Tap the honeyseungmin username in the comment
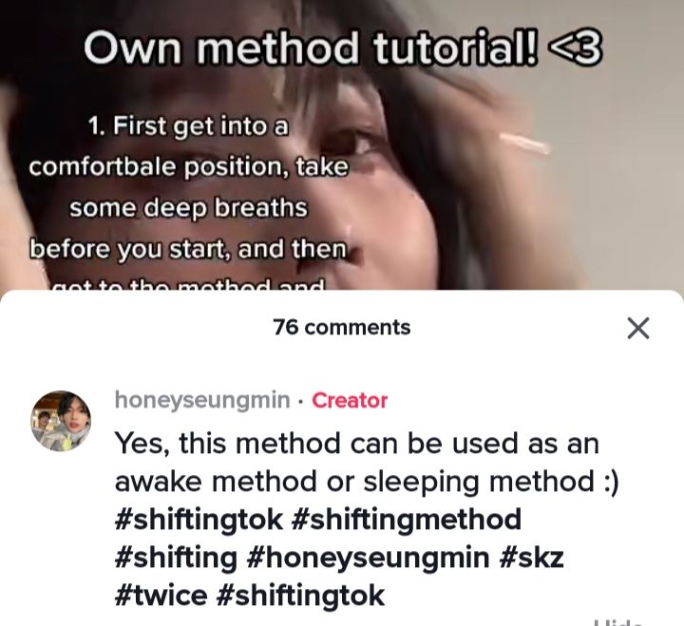The height and width of the screenshot is (626, 684). coord(202,400)
